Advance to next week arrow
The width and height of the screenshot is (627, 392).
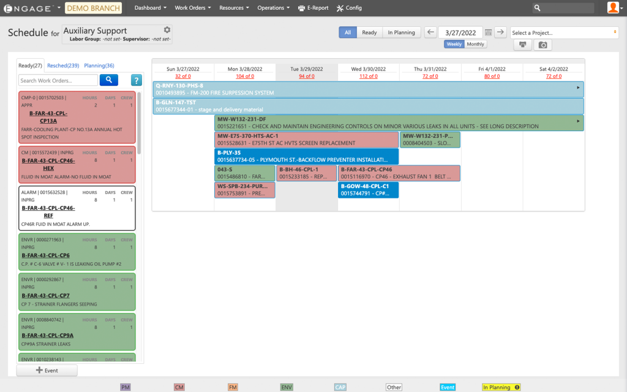coord(500,32)
